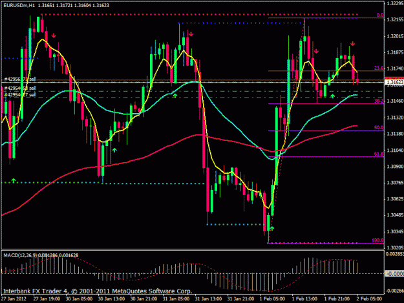Select the Fibonacci 100.0 level label

(x=377, y=240)
